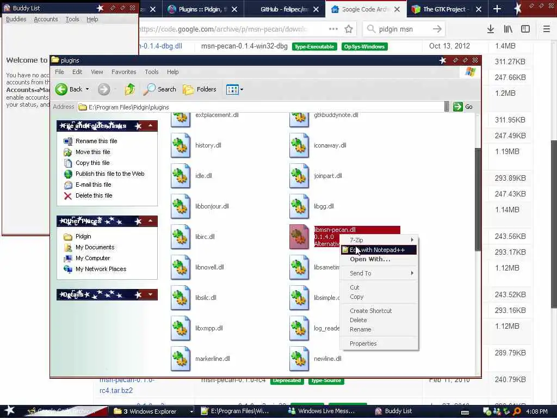Select the joinpart.dll file icon
Viewport: 557px width, 418px height.
point(299,176)
